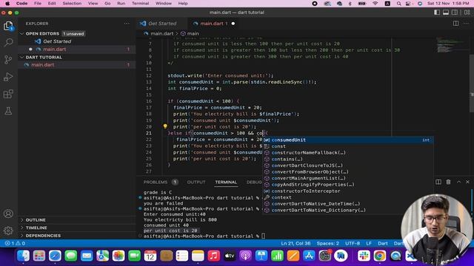
Task: Toggle secondary sidebar layout icon
Action: pos(454,13)
